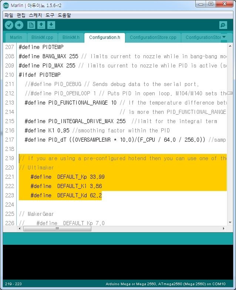
Task: Open the 도움말 menu
Action: point(64,15)
